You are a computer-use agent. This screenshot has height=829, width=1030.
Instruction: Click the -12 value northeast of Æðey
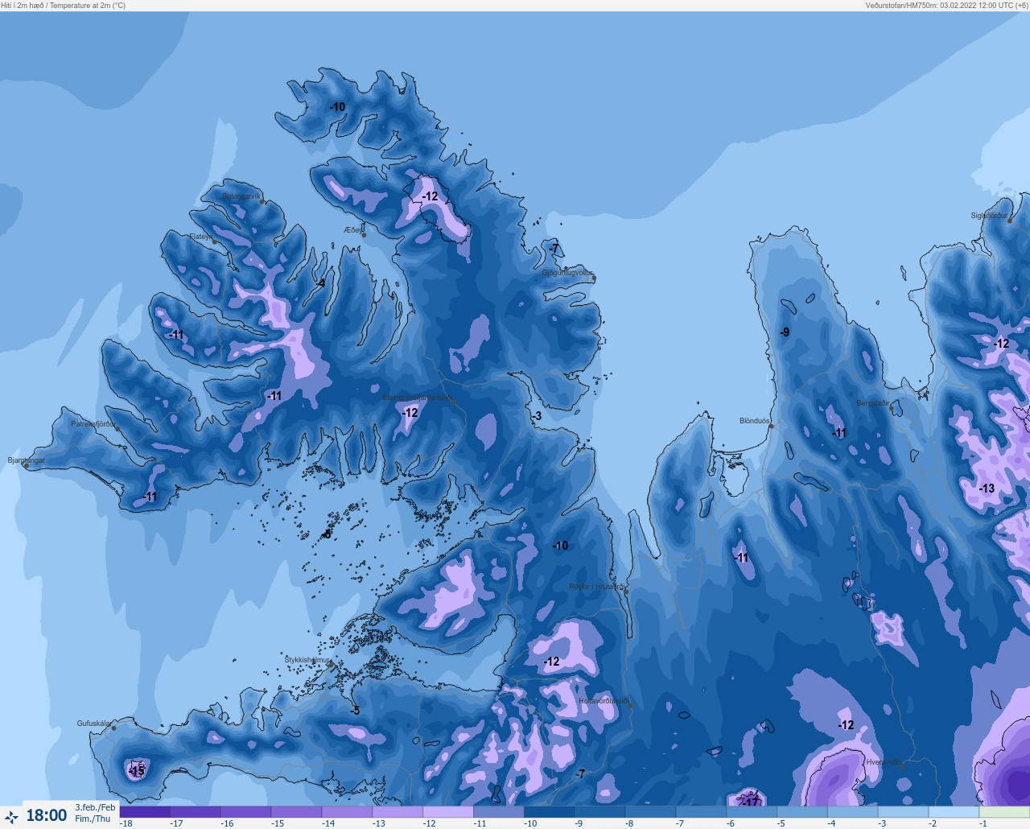(431, 196)
